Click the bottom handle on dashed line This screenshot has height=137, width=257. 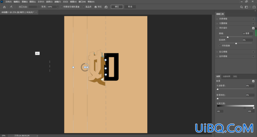[x=106, y=74]
